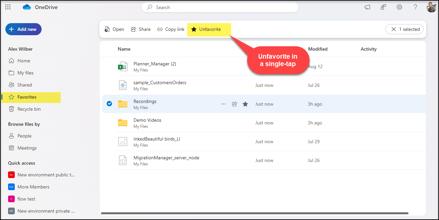This screenshot has height=220, width=439.
Task: Click Unfavorite in the command bar
Action: coord(206,29)
